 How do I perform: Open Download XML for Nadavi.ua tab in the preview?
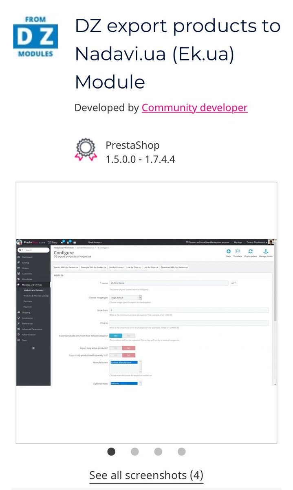point(174,267)
